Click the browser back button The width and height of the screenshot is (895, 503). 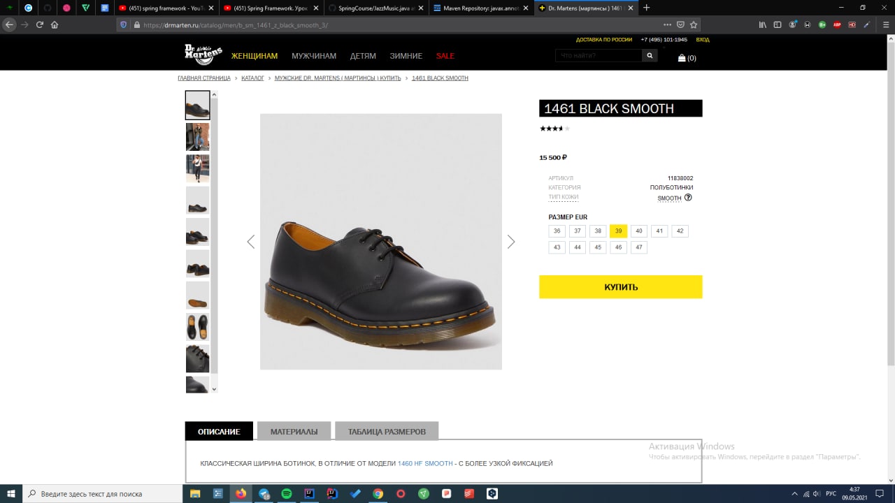coord(10,24)
